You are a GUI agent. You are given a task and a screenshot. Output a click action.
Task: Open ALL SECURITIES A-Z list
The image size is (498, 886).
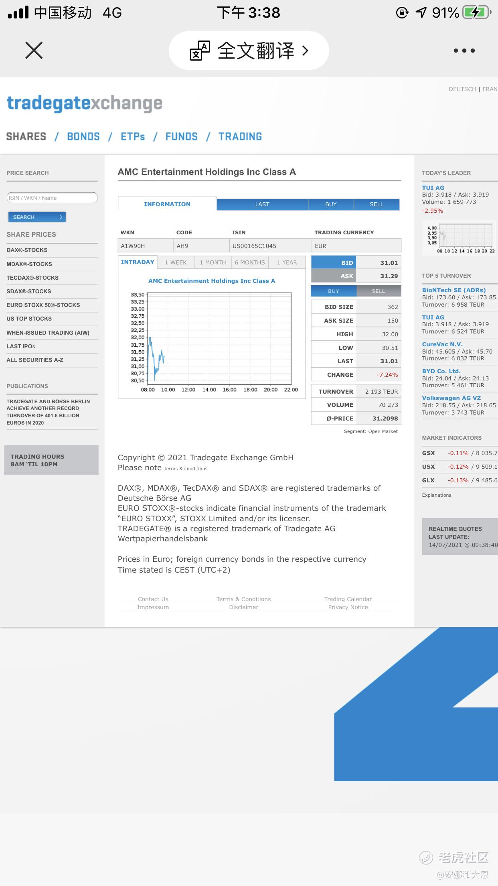tap(35, 360)
